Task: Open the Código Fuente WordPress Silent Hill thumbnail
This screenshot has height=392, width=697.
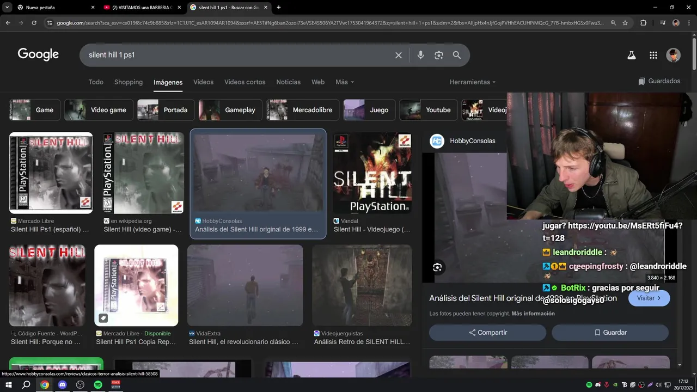Action: 47,285
